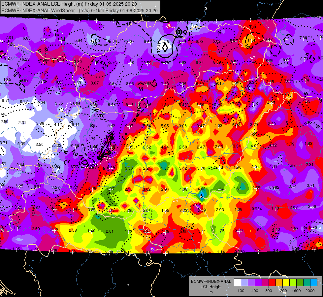Click the 1.64 map value

point(238,188)
